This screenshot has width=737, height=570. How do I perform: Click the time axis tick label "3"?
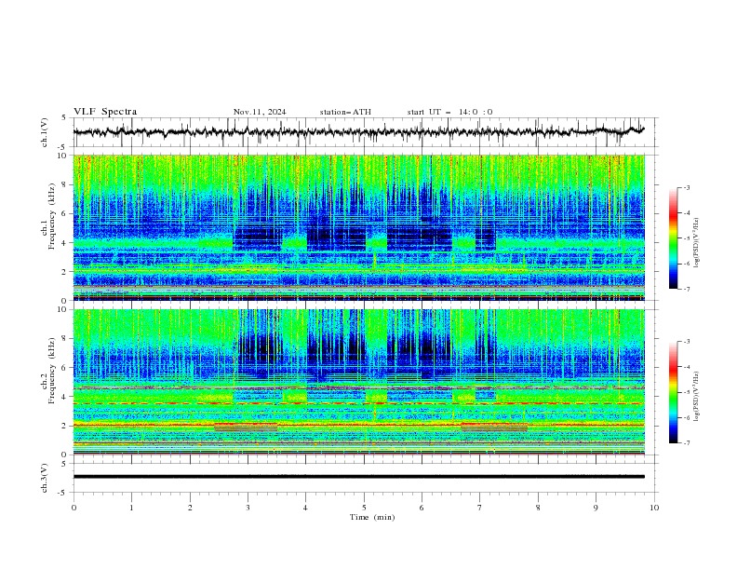[248, 508]
